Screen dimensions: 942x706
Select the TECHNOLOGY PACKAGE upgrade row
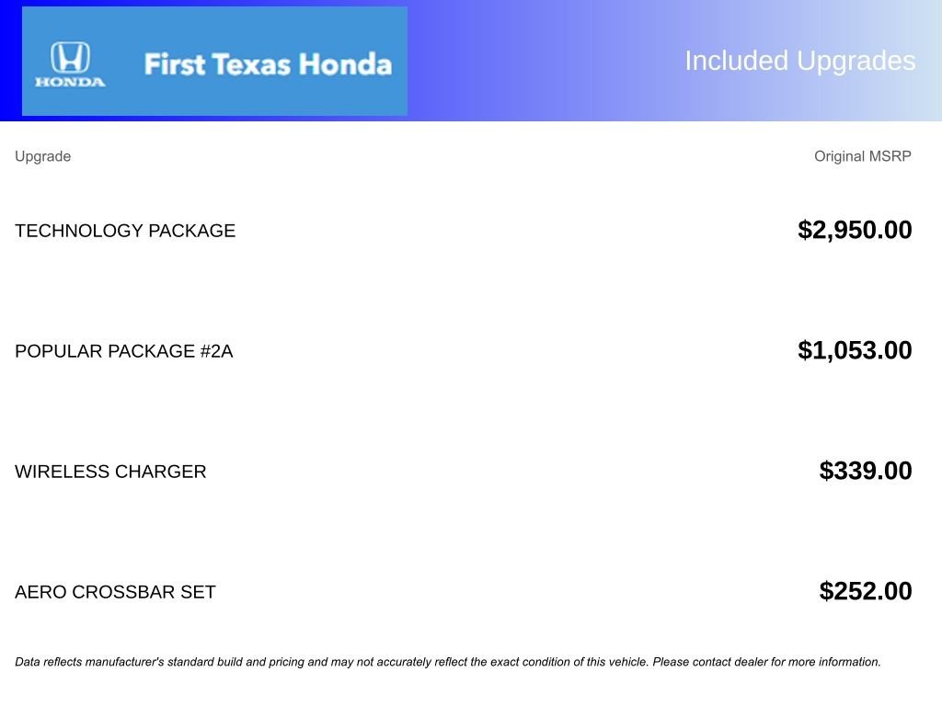point(125,231)
